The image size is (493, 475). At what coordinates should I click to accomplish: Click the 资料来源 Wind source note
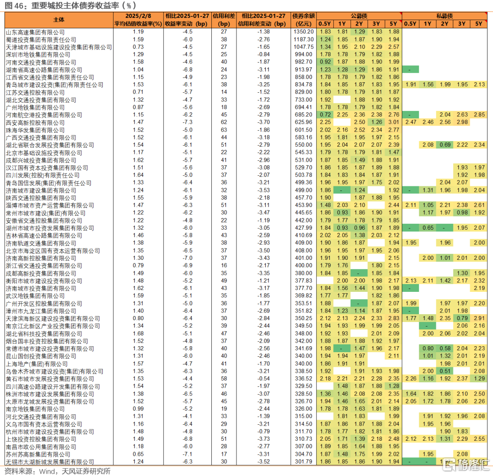click(57, 471)
